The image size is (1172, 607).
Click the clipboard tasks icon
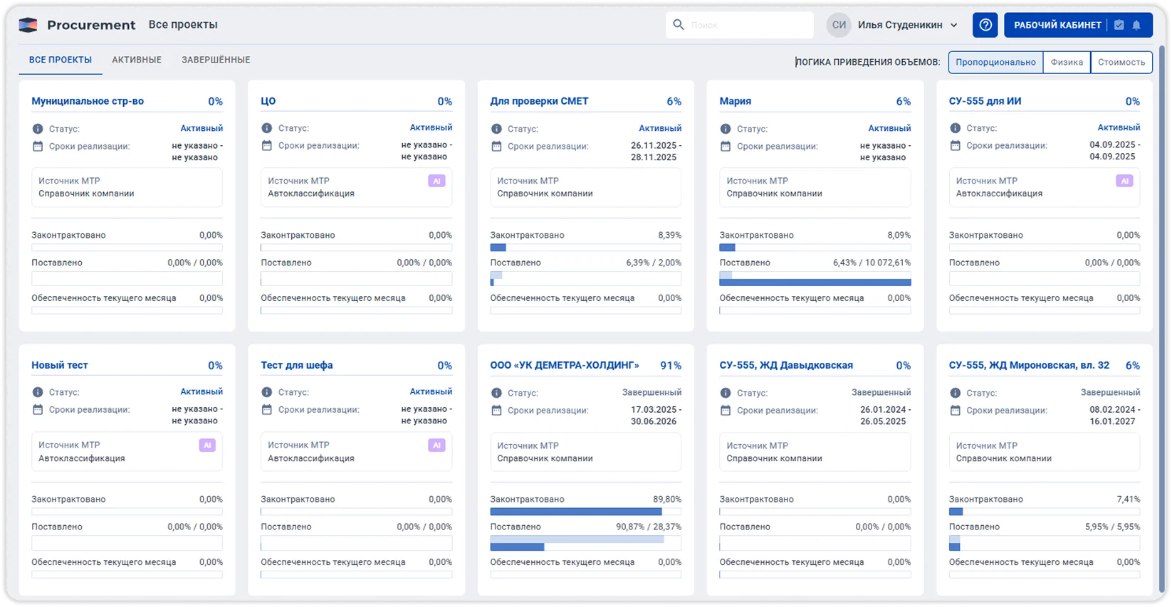pos(1119,25)
